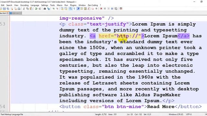Open the Language menu

click(x=35, y=5)
